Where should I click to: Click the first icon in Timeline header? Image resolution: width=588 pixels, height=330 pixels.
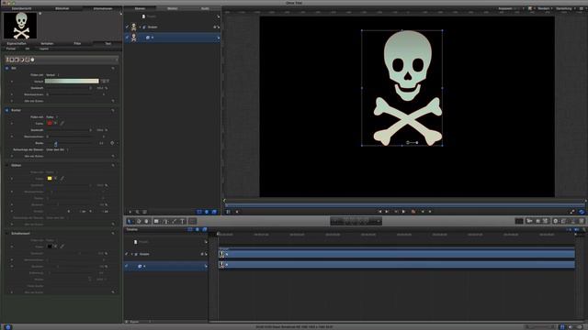pos(190,229)
